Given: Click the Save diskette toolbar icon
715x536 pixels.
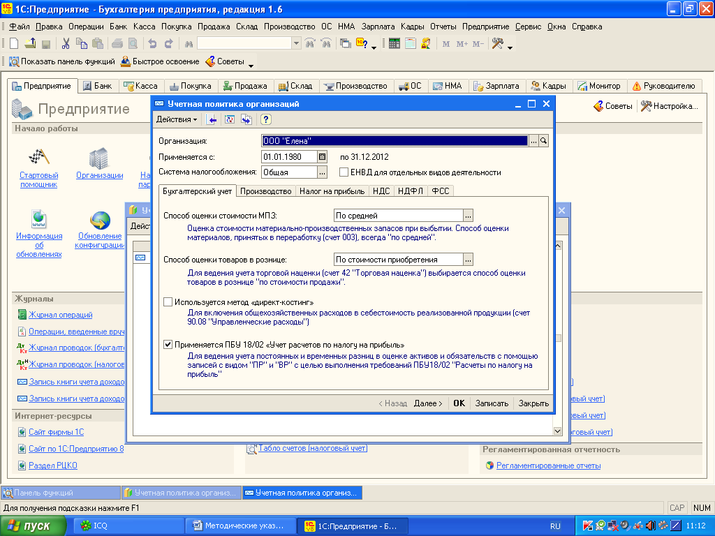Looking at the screenshot, I should (x=45, y=44).
